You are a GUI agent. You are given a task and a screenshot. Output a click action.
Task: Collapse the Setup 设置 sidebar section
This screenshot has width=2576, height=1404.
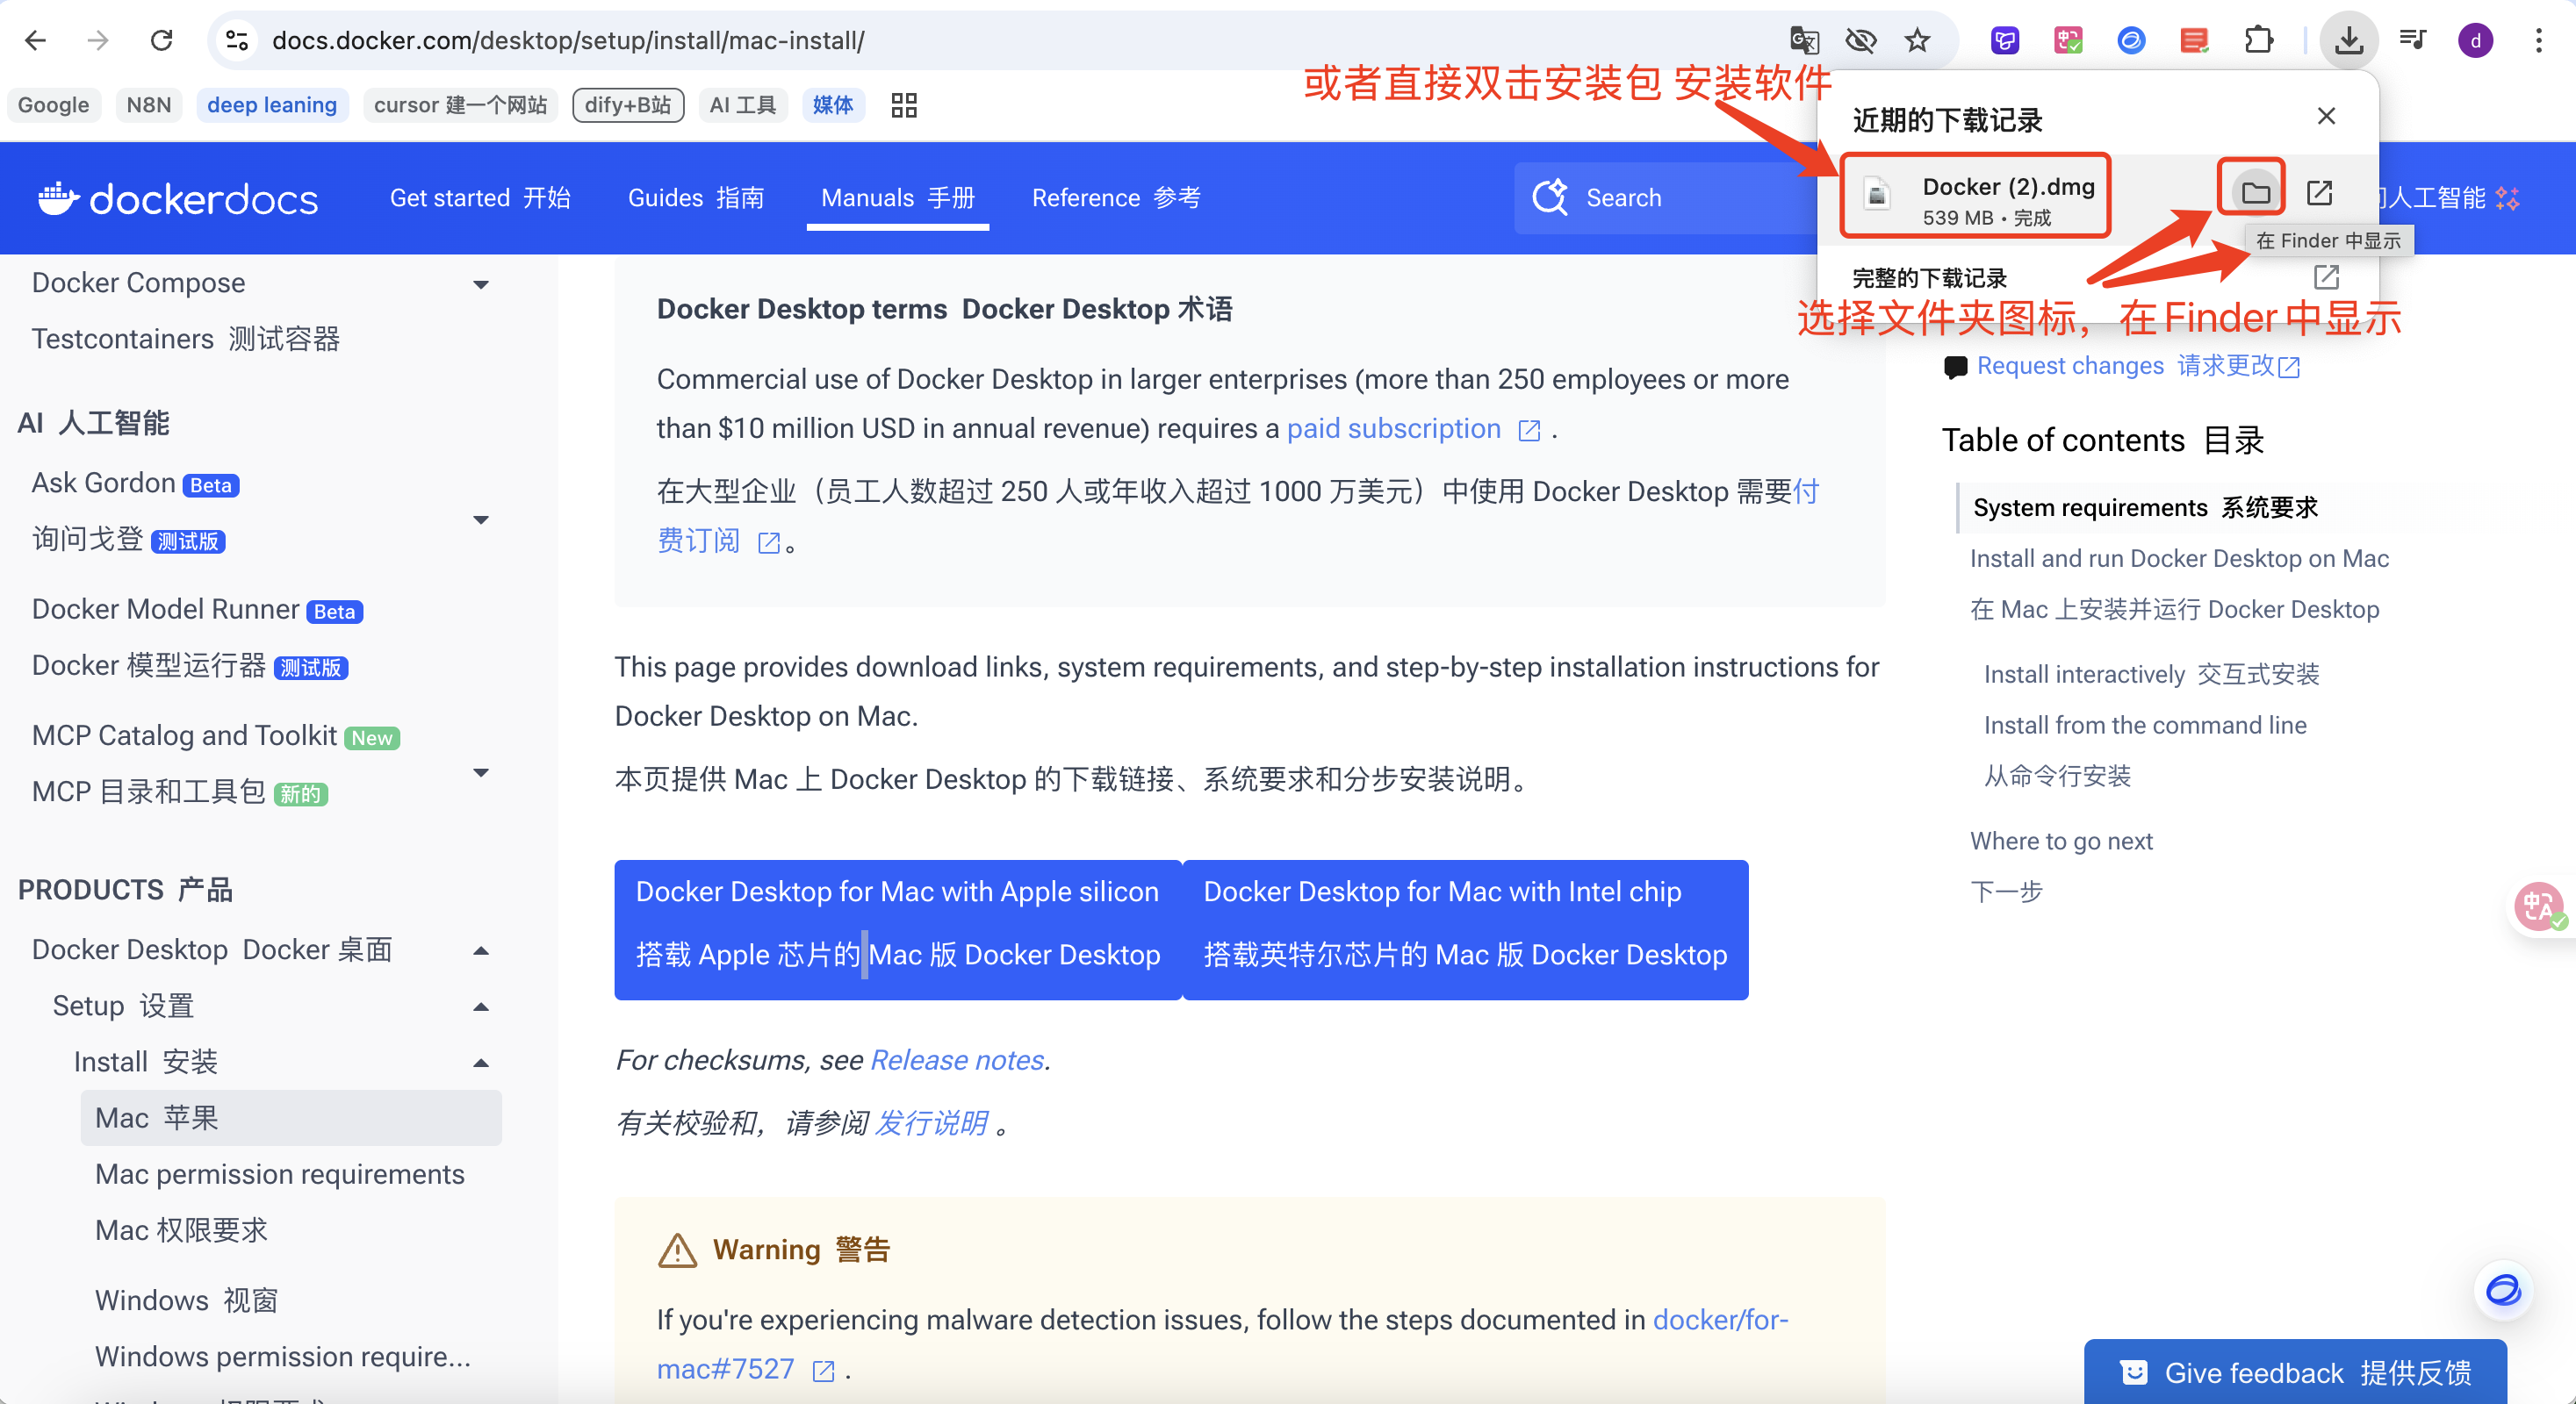(481, 1006)
